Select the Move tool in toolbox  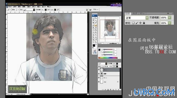(96, 18)
